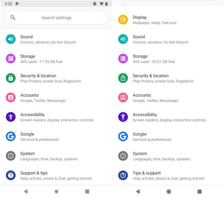
Task: Tap the orange Display settings icon
Action: [123, 20]
